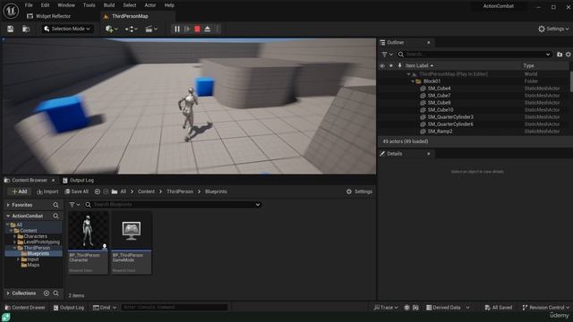The width and height of the screenshot is (573, 322).
Task: Expand the Favorites section
Action: (8, 205)
